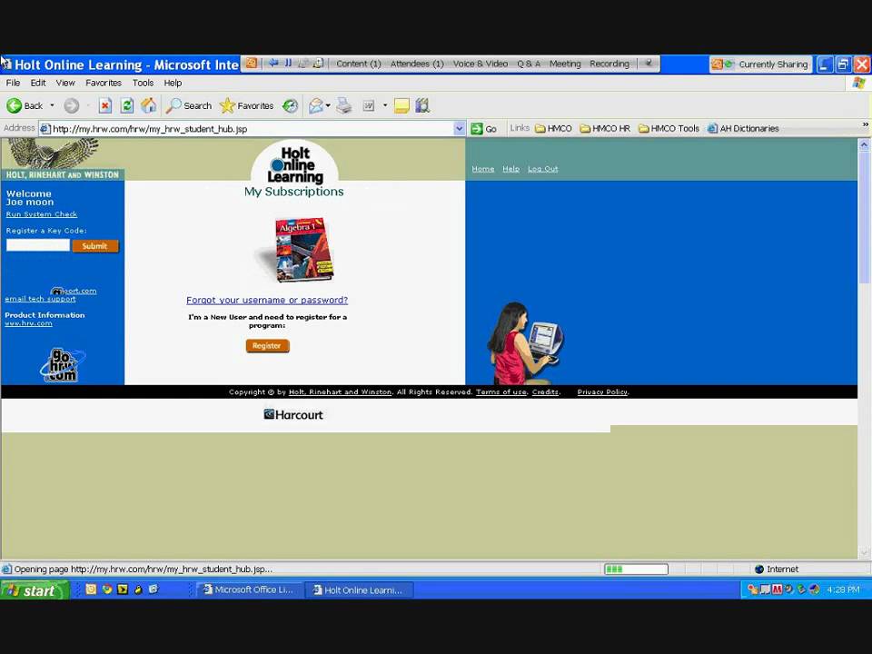The width and height of the screenshot is (872, 654).
Task: Click the Holt, Rinehart and Winston copyright link
Action: pyautogui.click(x=340, y=392)
